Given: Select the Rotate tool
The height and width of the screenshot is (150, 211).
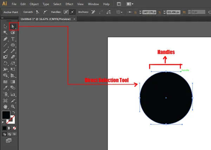Looking at the screenshot, I should (6, 64).
